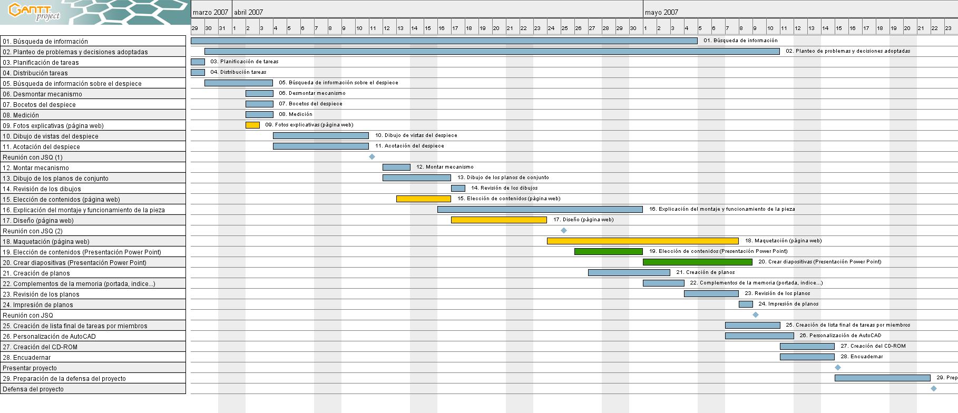Select task row '08. Medición'
This screenshot has height=413, width=958.
coord(93,115)
